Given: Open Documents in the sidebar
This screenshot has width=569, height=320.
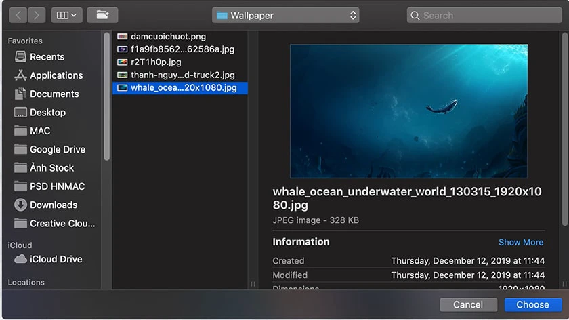Looking at the screenshot, I should point(54,94).
